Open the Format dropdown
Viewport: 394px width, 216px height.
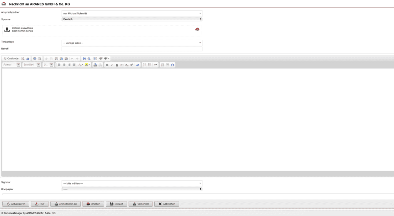point(12,65)
